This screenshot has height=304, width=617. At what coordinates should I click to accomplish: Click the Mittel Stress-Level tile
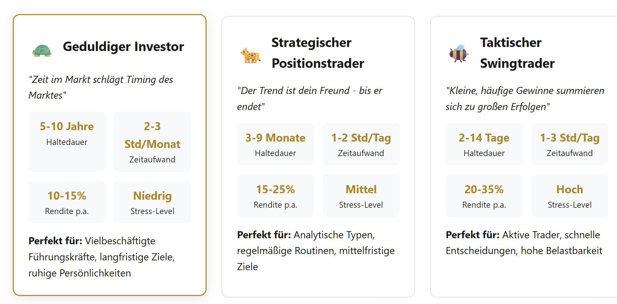361,196
